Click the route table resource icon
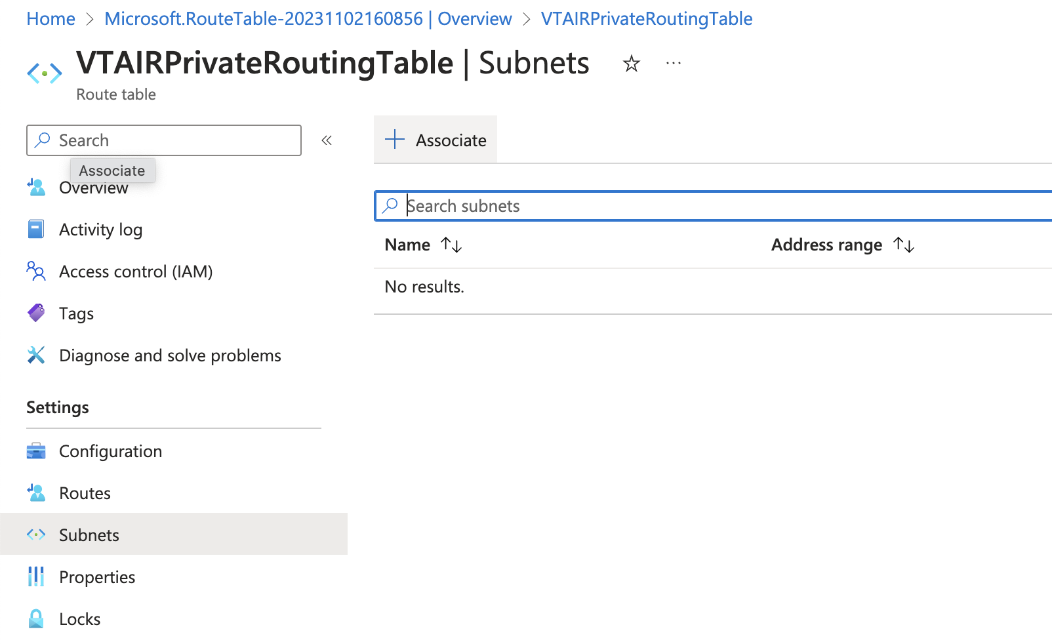This screenshot has width=1052, height=644. pyautogui.click(x=45, y=73)
